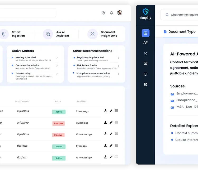Open Document Insight Lens scan icon

pos(92,34)
